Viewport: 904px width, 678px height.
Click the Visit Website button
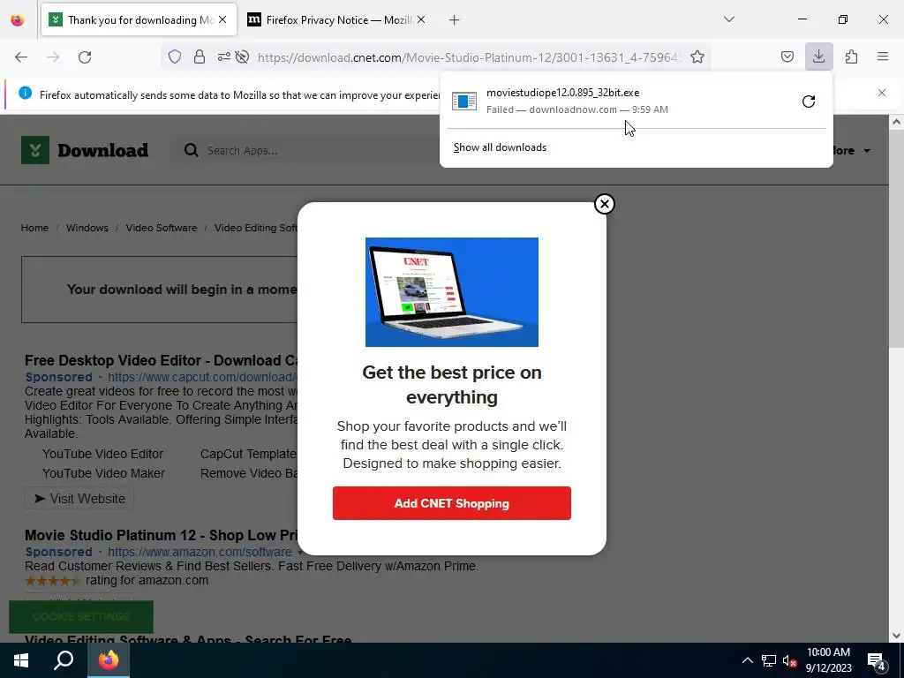coord(79,499)
